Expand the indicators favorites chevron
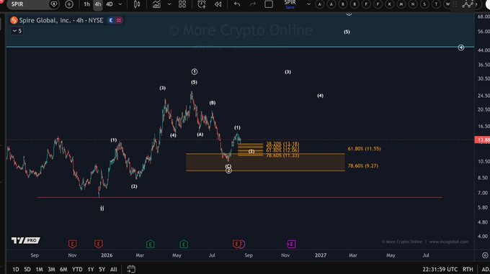 (x=169, y=4)
